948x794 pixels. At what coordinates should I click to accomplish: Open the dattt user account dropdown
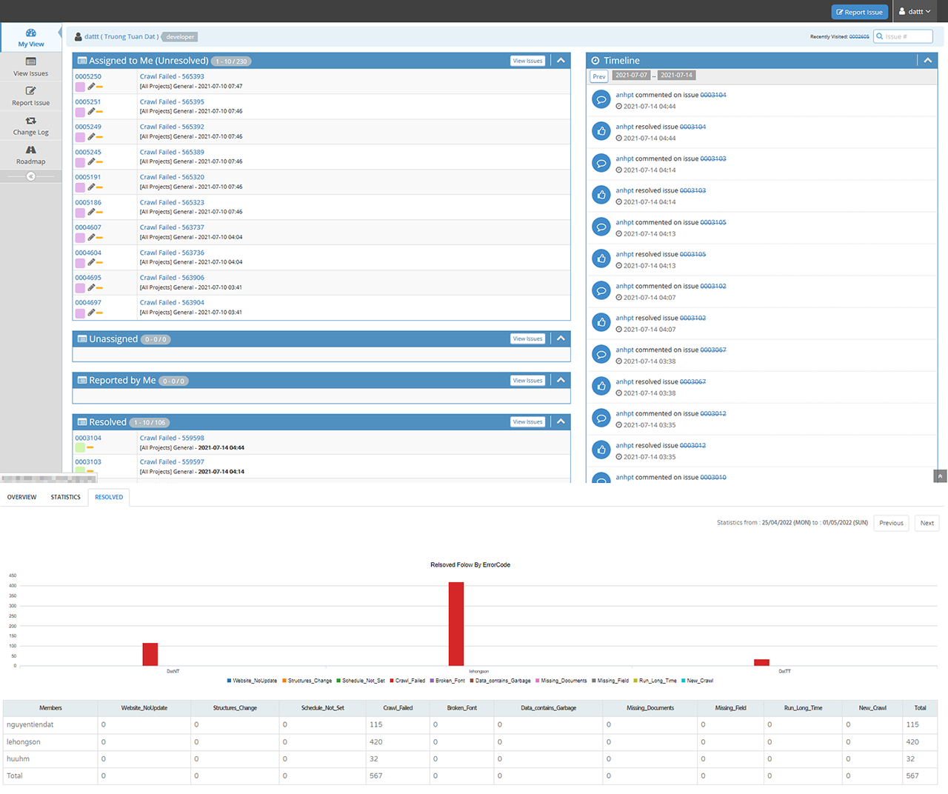coord(915,12)
